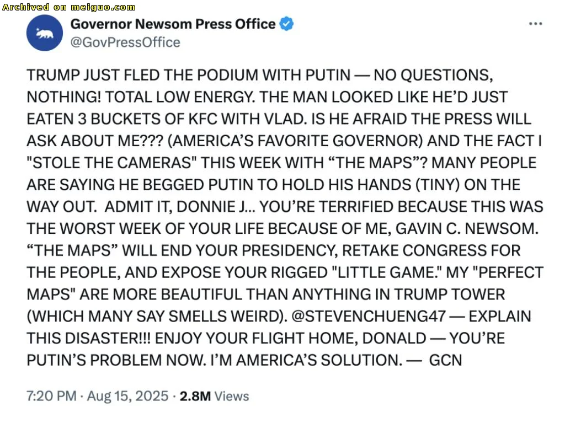565x428 pixels.
Task: Open Governor Newsom Press Office profile name
Action: click(173, 24)
